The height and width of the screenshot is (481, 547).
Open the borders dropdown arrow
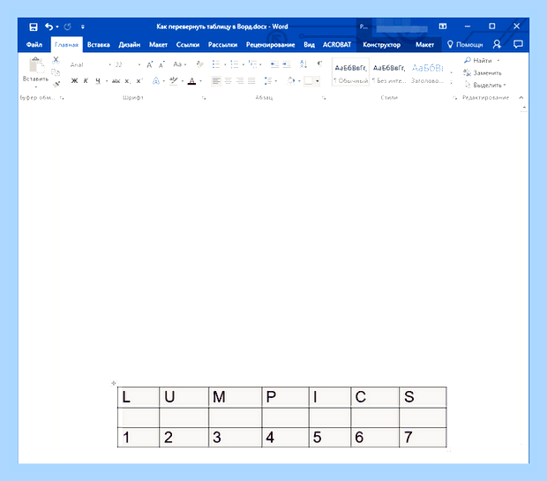tap(317, 81)
